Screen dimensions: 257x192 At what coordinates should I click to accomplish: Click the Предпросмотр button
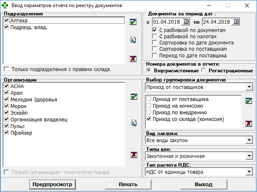53,185
